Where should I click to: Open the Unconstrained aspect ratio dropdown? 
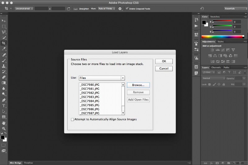pos(24,9)
